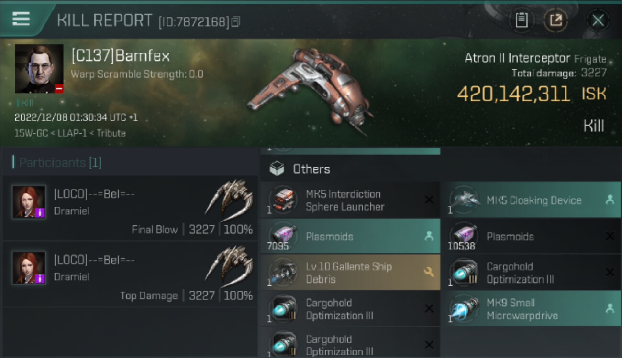This screenshot has height=358, width=622.
Task: Open Final Blow participant Bel portrait
Action: point(29,202)
